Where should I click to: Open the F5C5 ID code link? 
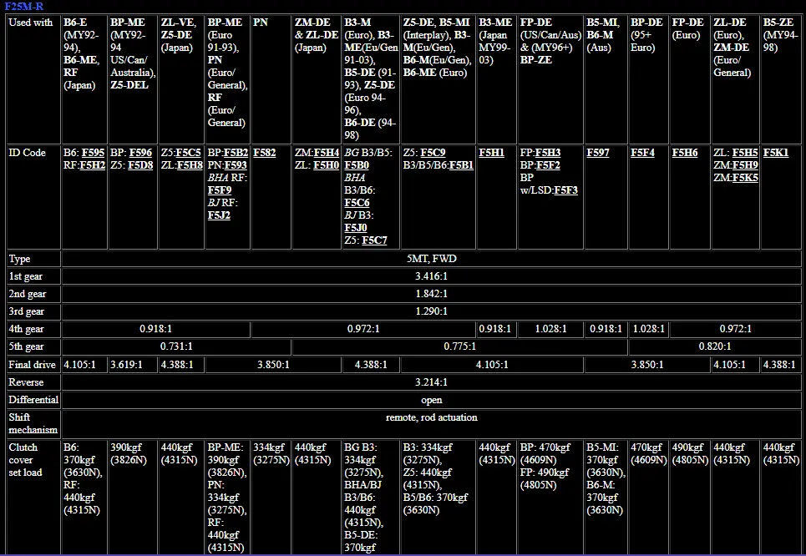[x=188, y=153]
